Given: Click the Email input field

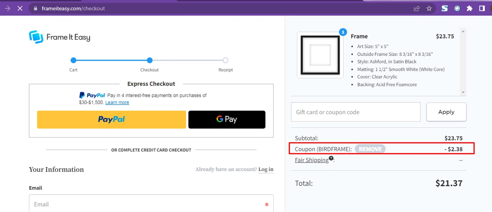Looking at the screenshot, I should 151,204.
